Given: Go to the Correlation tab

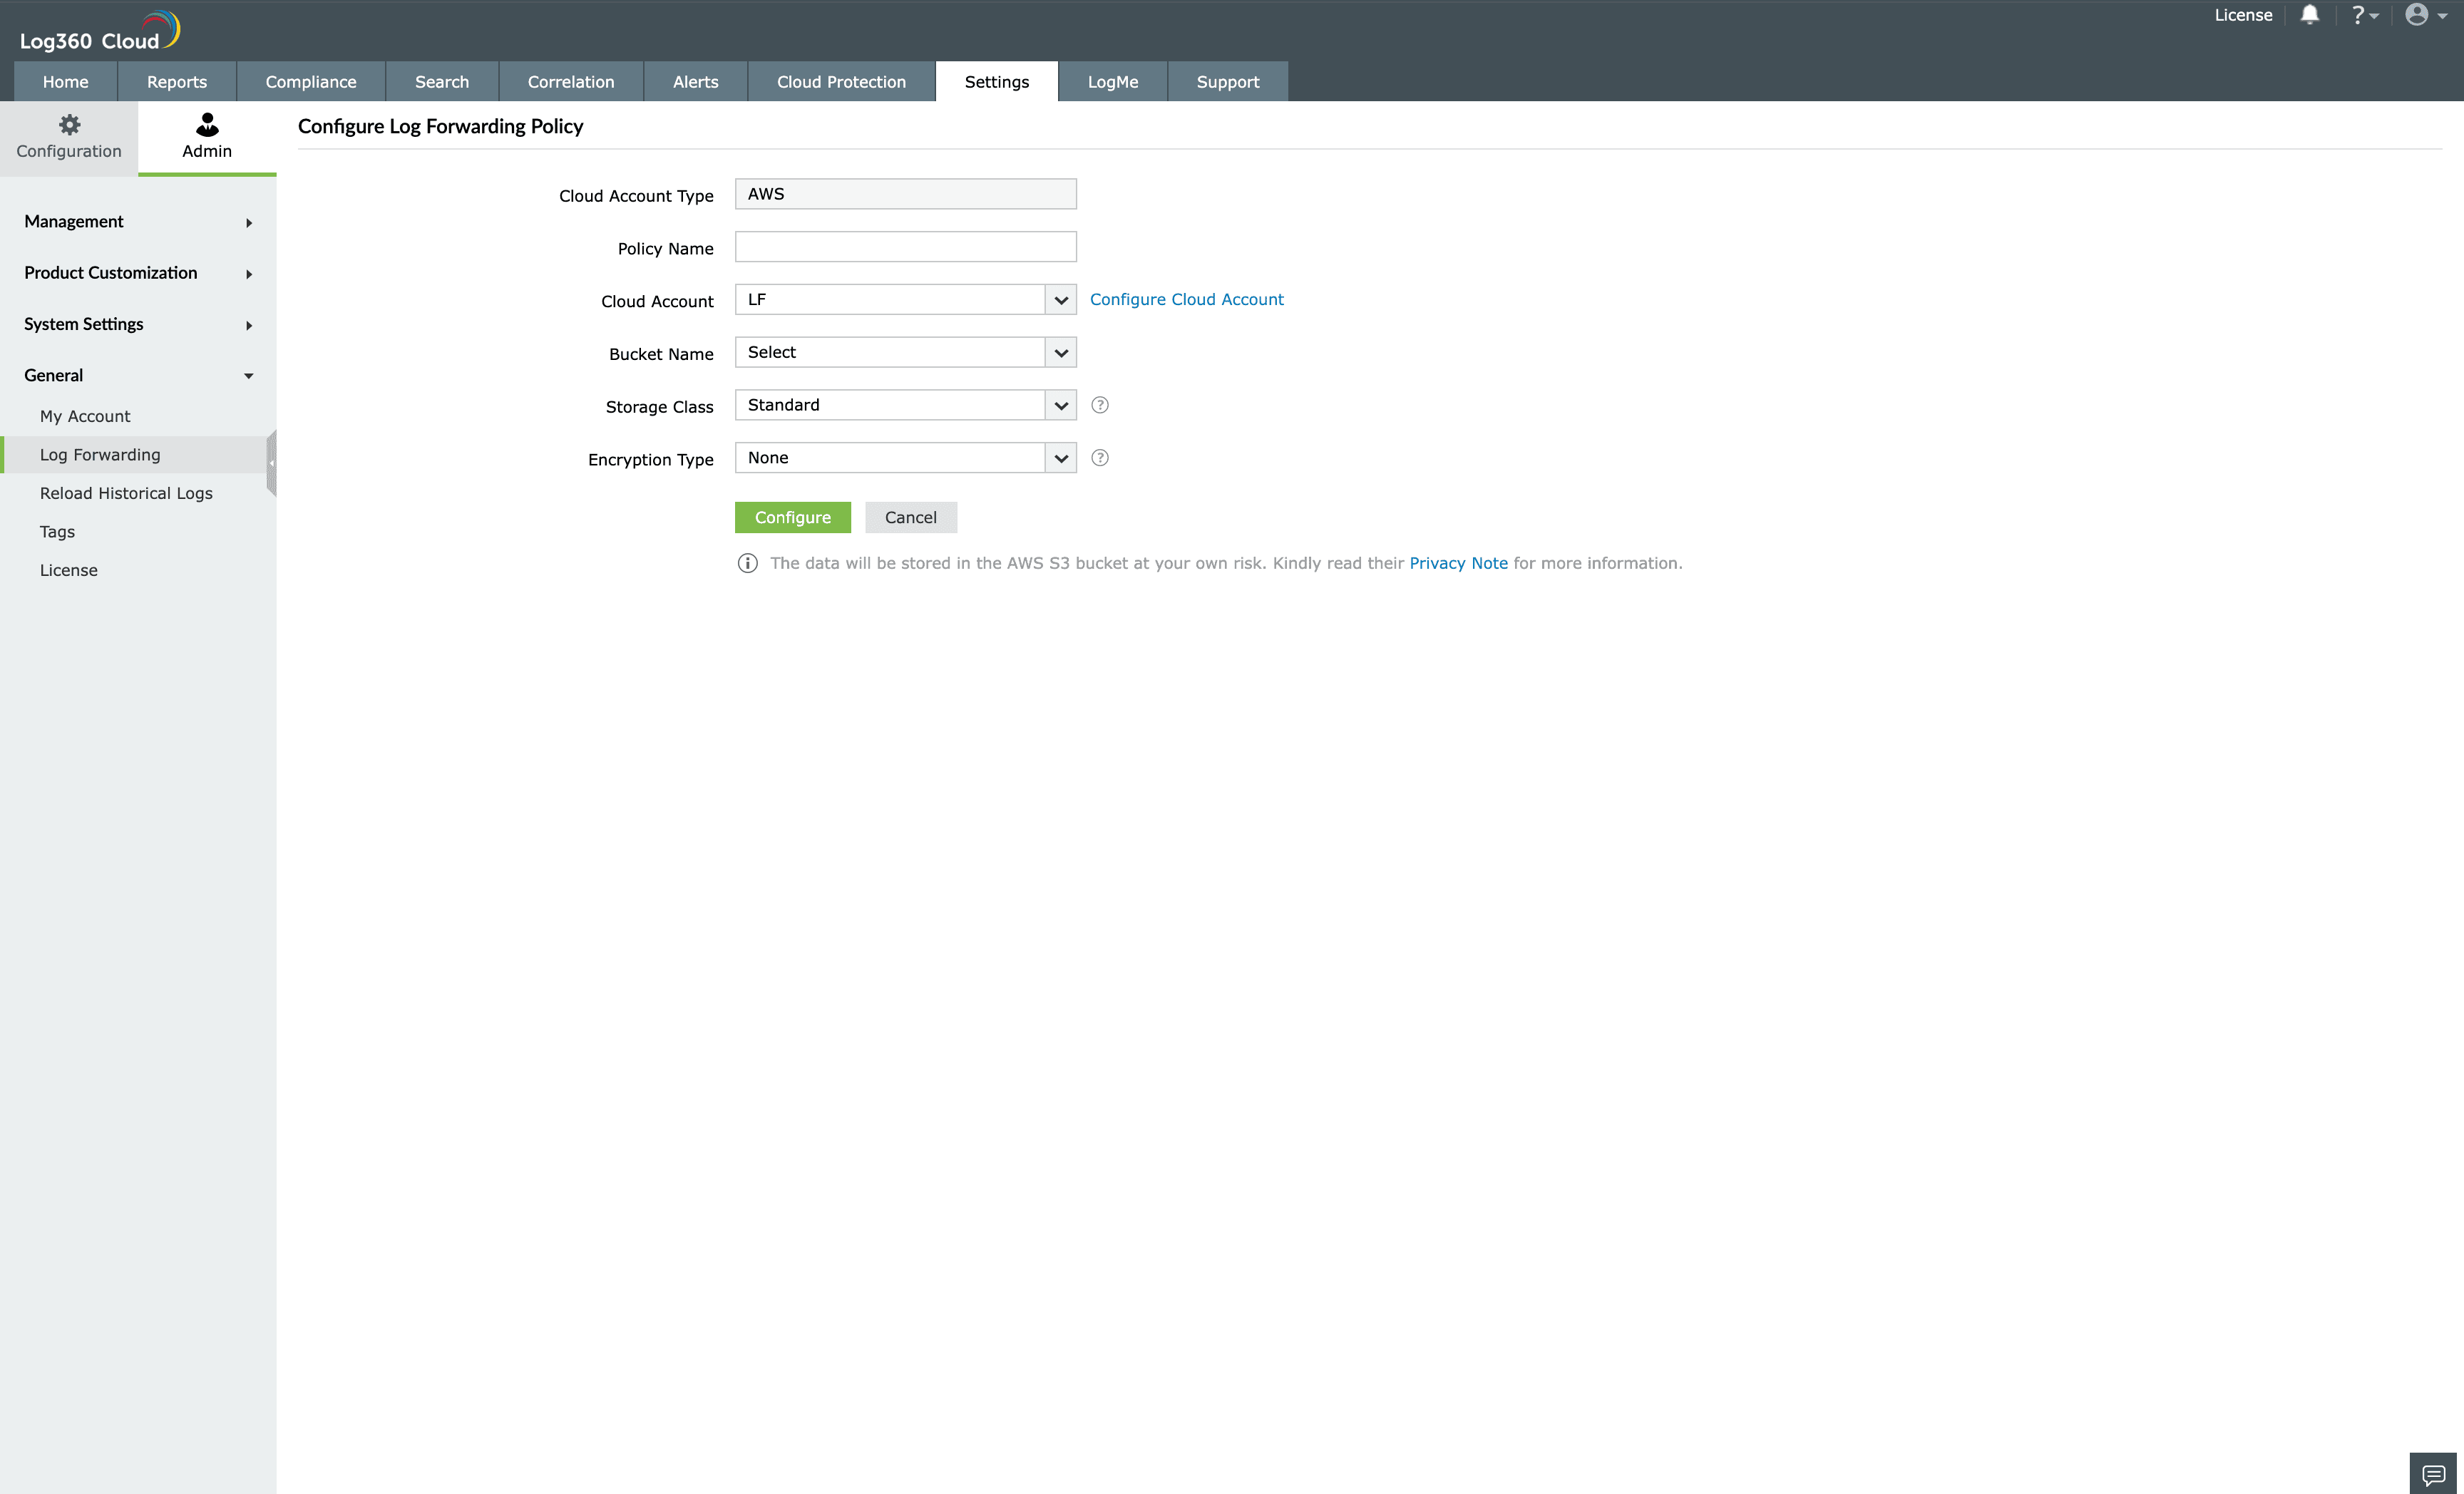Looking at the screenshot, I should (x=570, y=82).
